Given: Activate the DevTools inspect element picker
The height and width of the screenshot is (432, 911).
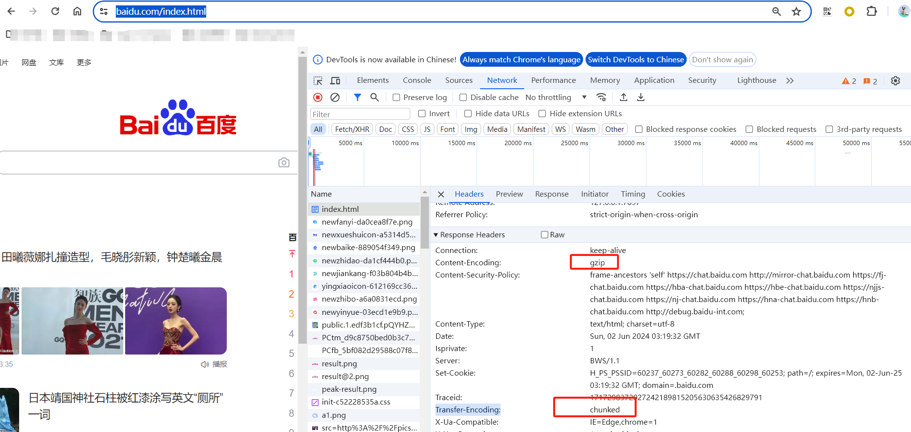Looking at the screenshot, I should tap(318, 80).
